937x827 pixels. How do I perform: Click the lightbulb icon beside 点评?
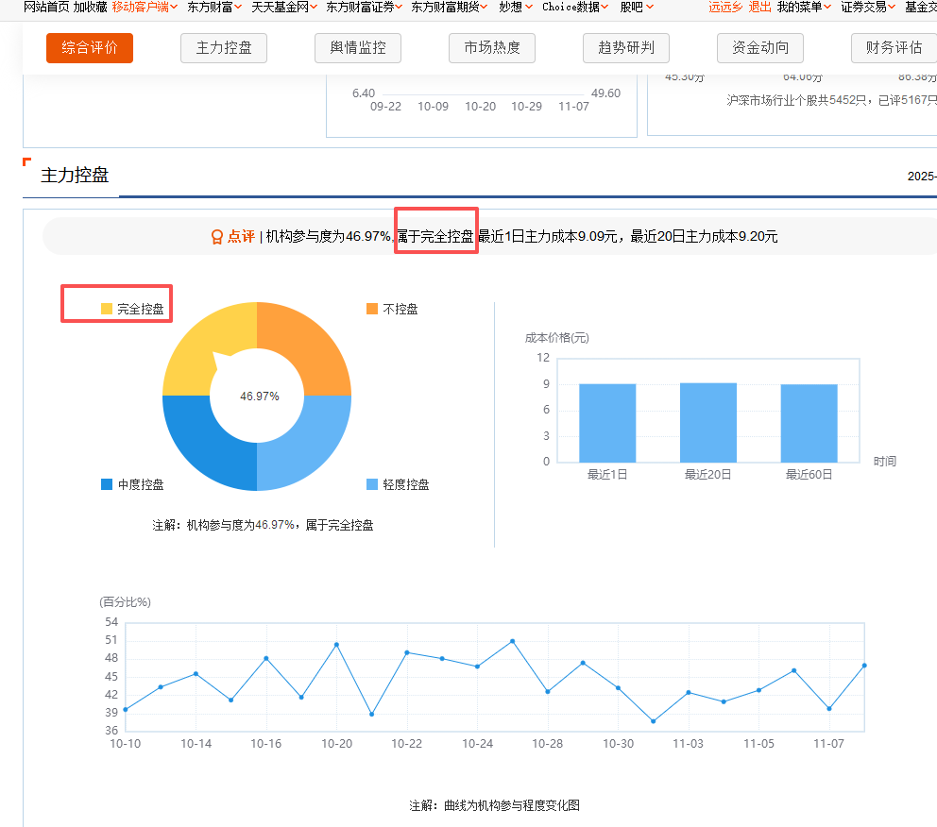(216, 237)
